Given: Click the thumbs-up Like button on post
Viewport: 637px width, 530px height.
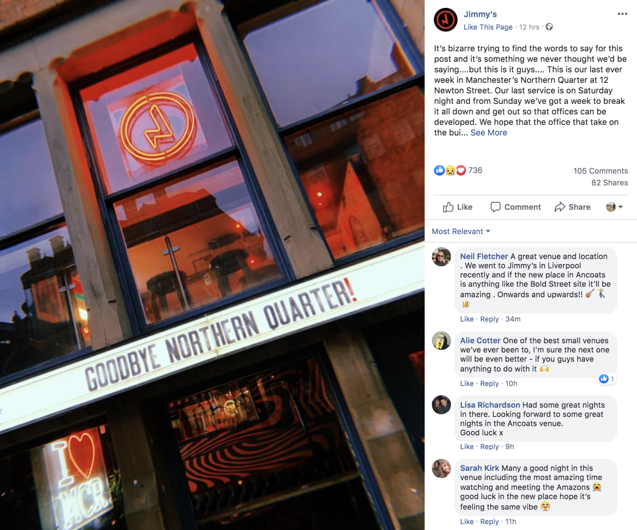Looking at the screenshot, I should tap(457, 207).
